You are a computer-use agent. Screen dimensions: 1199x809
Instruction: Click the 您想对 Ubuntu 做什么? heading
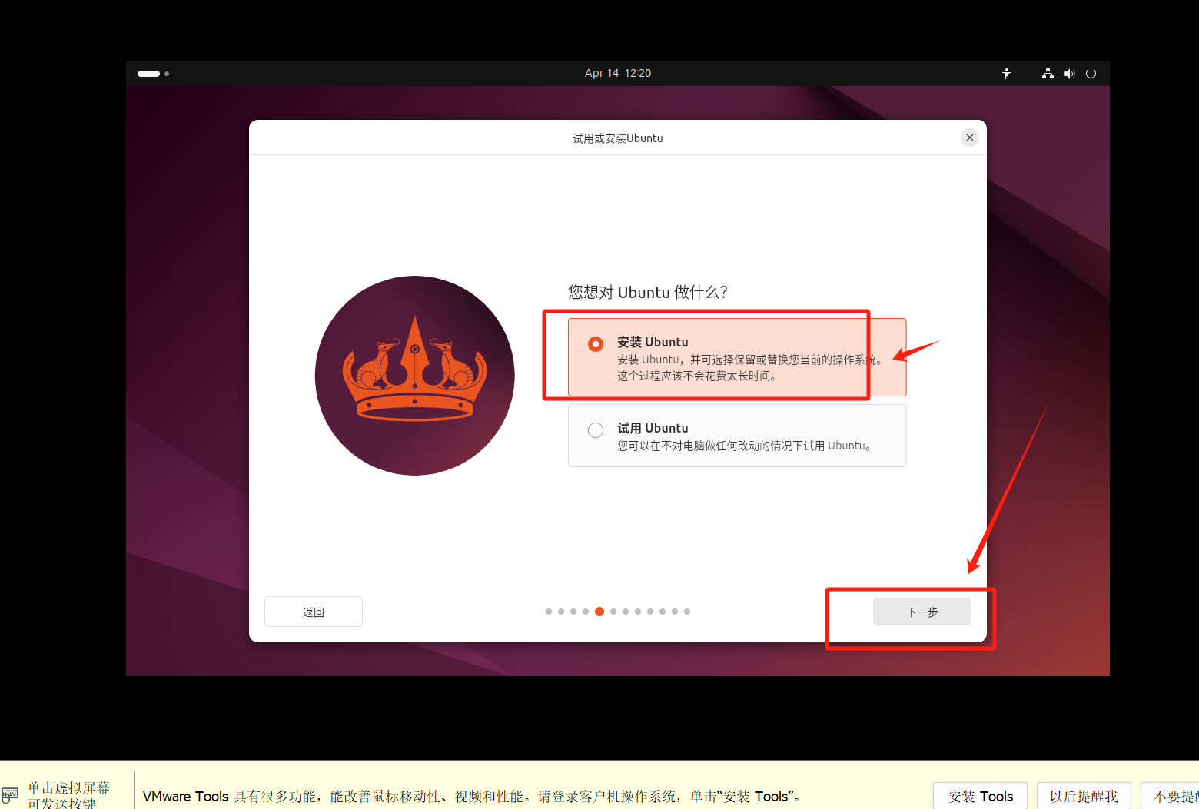coord(648,292)
